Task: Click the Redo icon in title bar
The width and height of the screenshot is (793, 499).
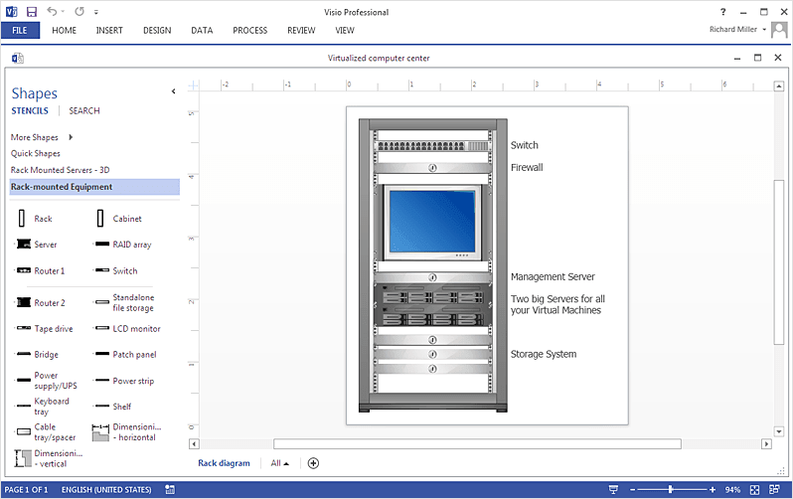Action: (79, 11)
